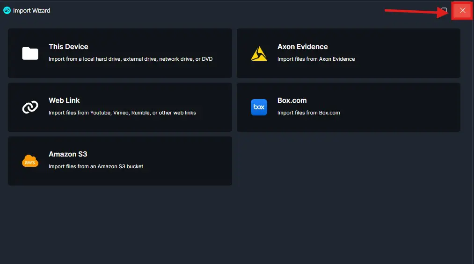Pick the Box.com heading
Screen dimensions: 474x264
tap(292, 100)
